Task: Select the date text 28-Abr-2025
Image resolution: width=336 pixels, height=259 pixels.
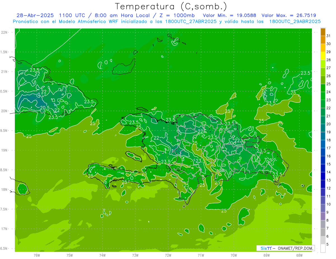Action: tap(36, 15)
